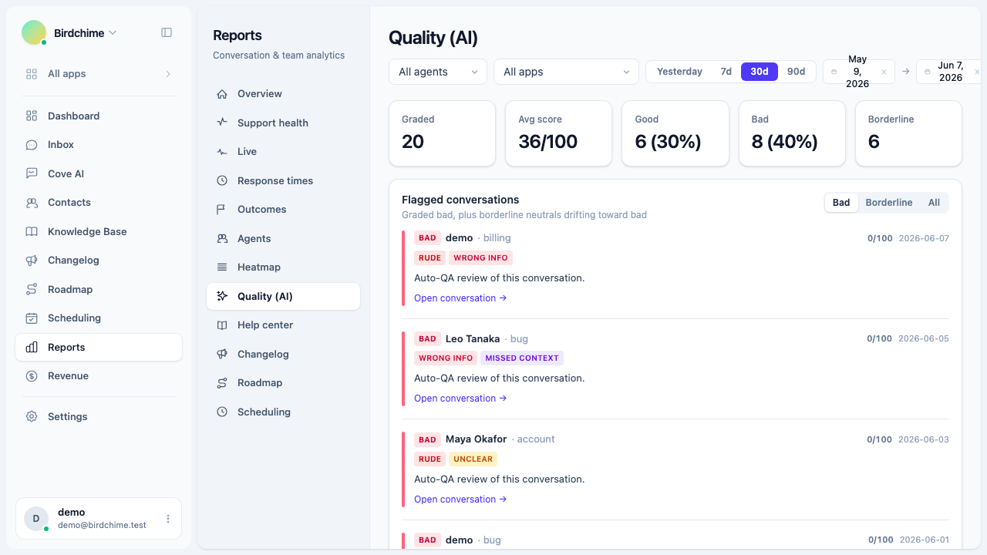Open user menu via three-dot icon
This screenshot has width=987, height=555.
[168, 519]
